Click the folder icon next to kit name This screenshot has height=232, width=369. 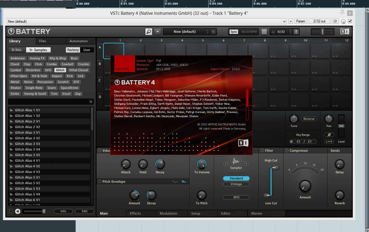pos(213,32)
